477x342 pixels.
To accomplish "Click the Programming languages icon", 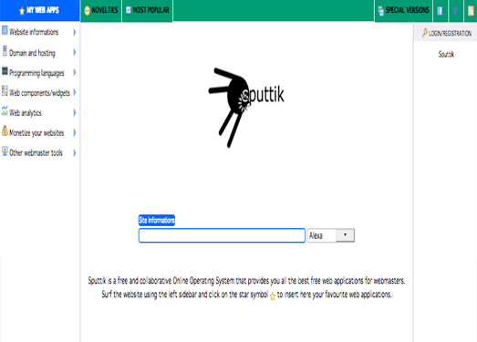I will 5,71.
